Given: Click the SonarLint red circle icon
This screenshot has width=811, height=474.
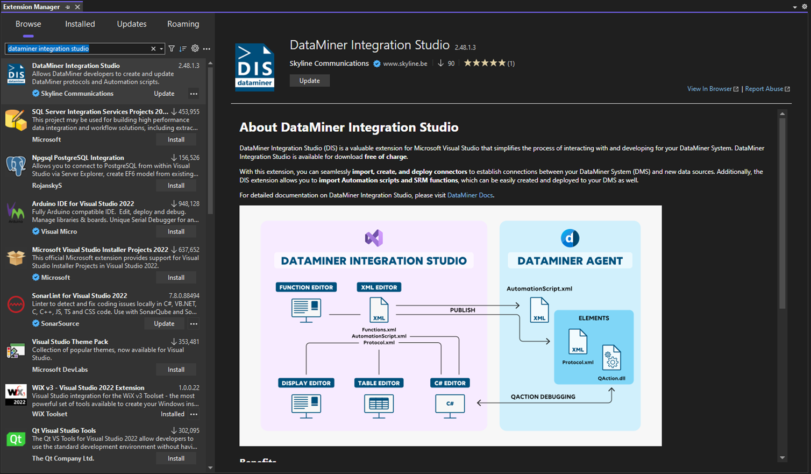Looking at the screenshot, I should [16, 305].
